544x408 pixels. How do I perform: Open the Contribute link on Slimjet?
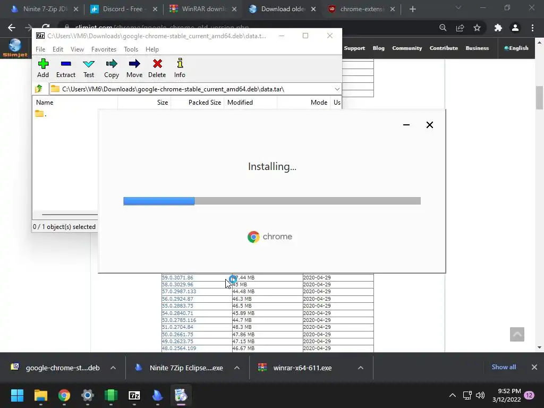coord(444,48)
